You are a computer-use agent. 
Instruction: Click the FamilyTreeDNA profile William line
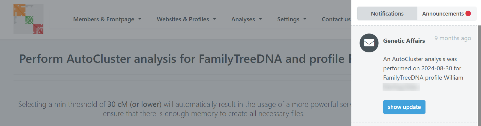(x=423, y=78)
